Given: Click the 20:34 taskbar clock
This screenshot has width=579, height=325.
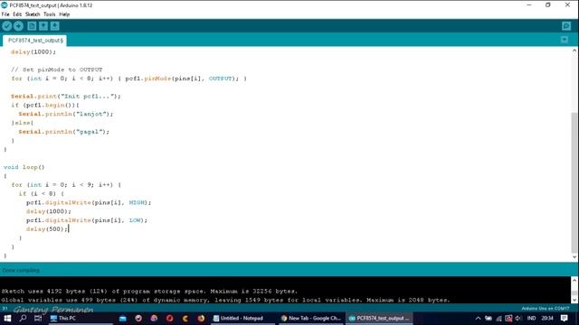Looking at the screenshot, I should (x=547, y=318).
